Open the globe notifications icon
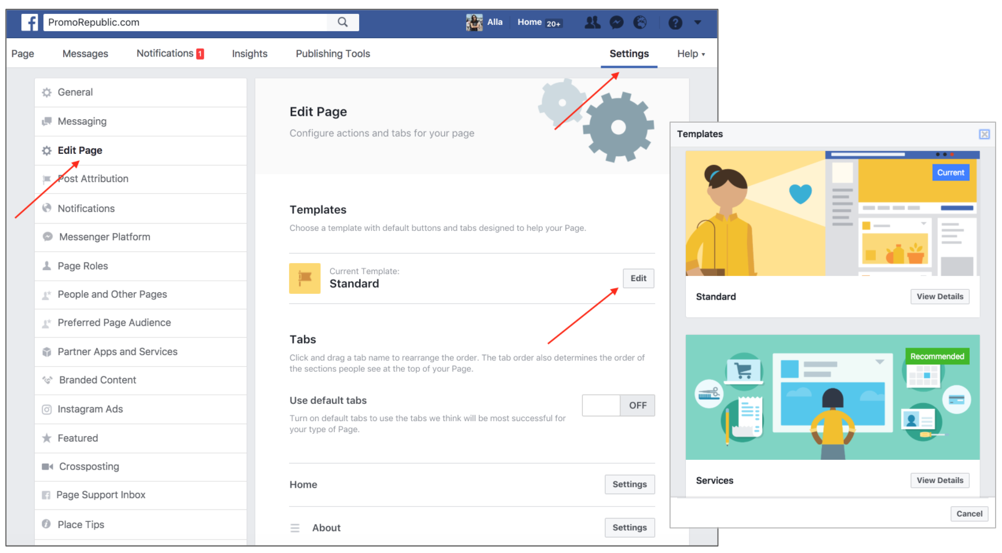 point(640,23)
